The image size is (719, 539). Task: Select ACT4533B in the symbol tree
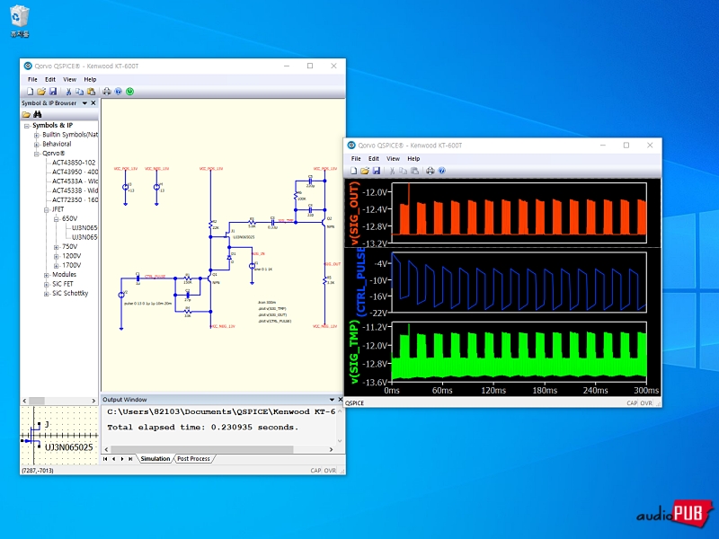[75, 190]
